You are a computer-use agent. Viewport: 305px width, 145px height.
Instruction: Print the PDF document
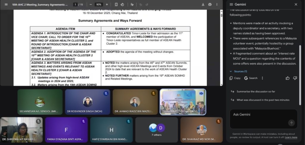pos(210,4)
